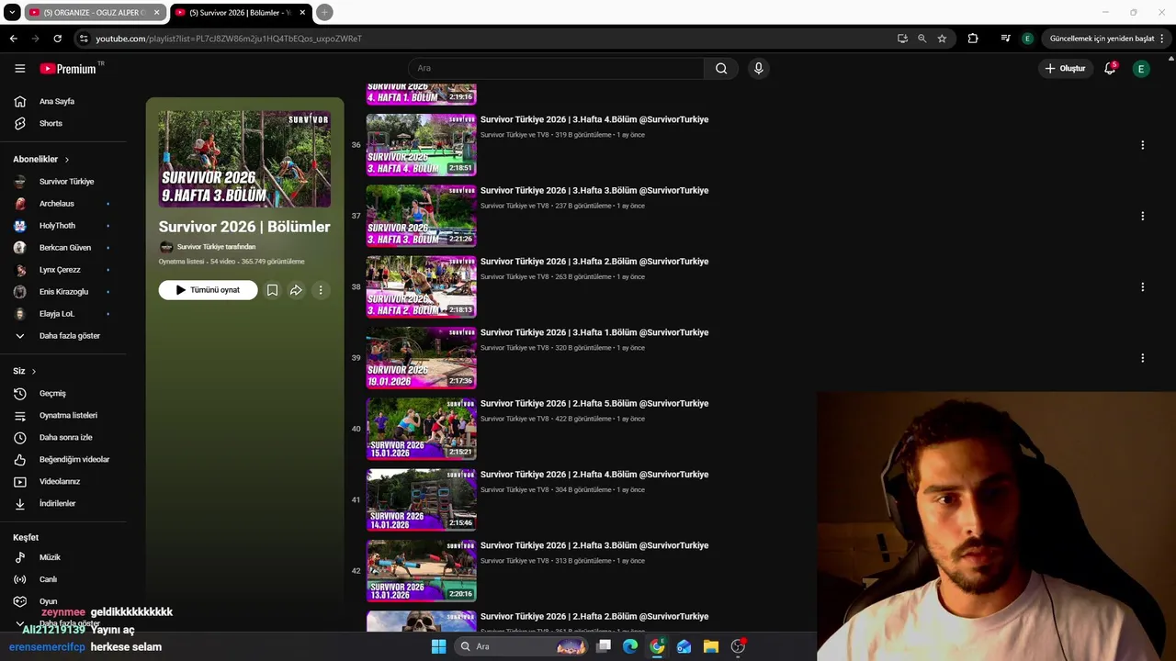Open options menu for 3.Hafta 3.Bölüm video
1176x661 pixels.
pyautogui.click(x=1142, y=216)
